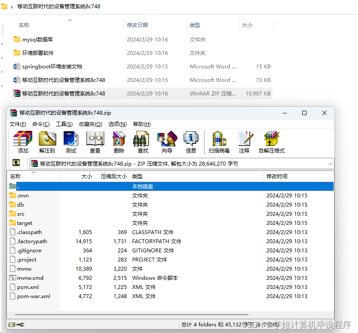The width and height of the screenshot is (358, 333).
Task: Open the 选项(N) menu
Action: coord(116,124)
